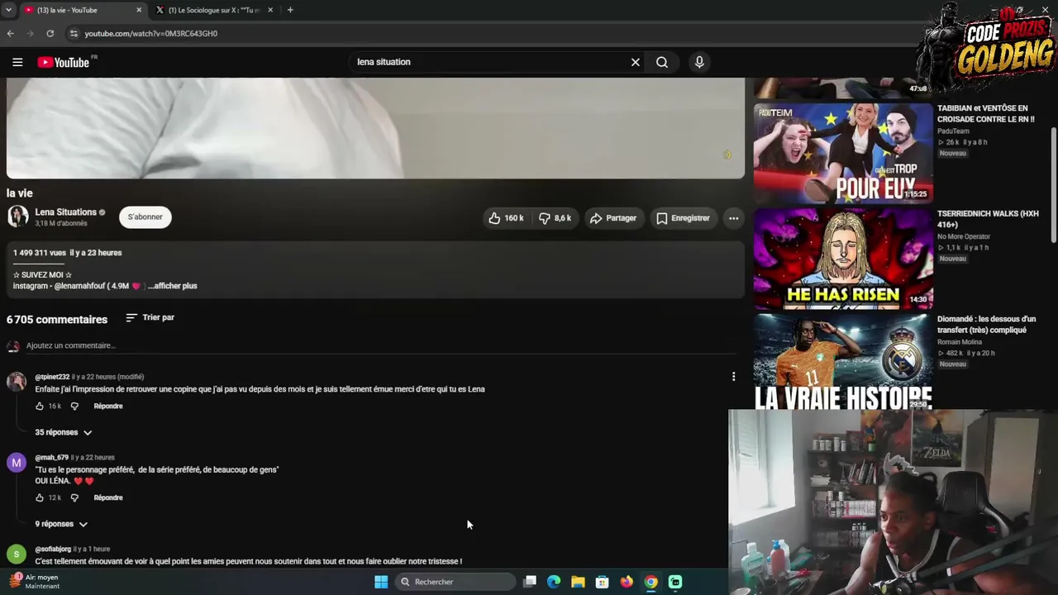Viewport: 1058px width, 595px height.
Task: Switch to the 'la vie - YouTube' tab
Action: [81, 10]
